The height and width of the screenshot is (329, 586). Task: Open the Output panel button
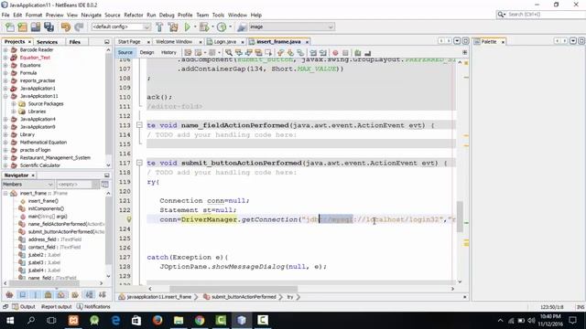coord(24,307)
